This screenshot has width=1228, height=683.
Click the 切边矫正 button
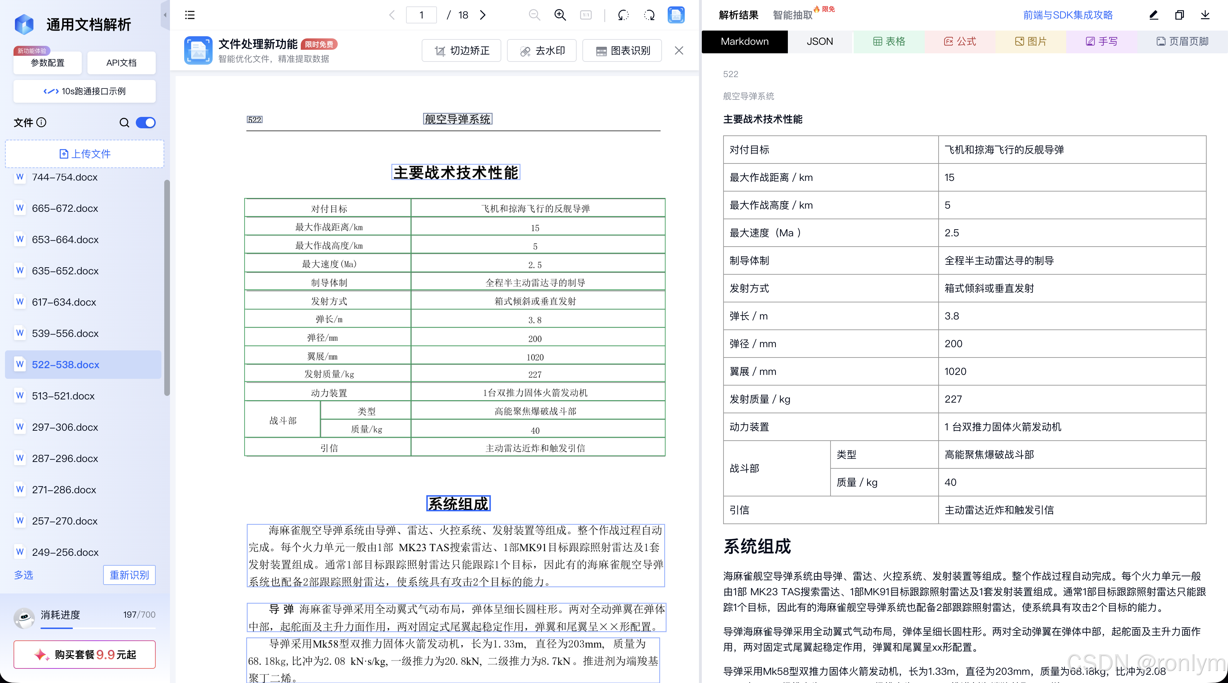(461, 50)
